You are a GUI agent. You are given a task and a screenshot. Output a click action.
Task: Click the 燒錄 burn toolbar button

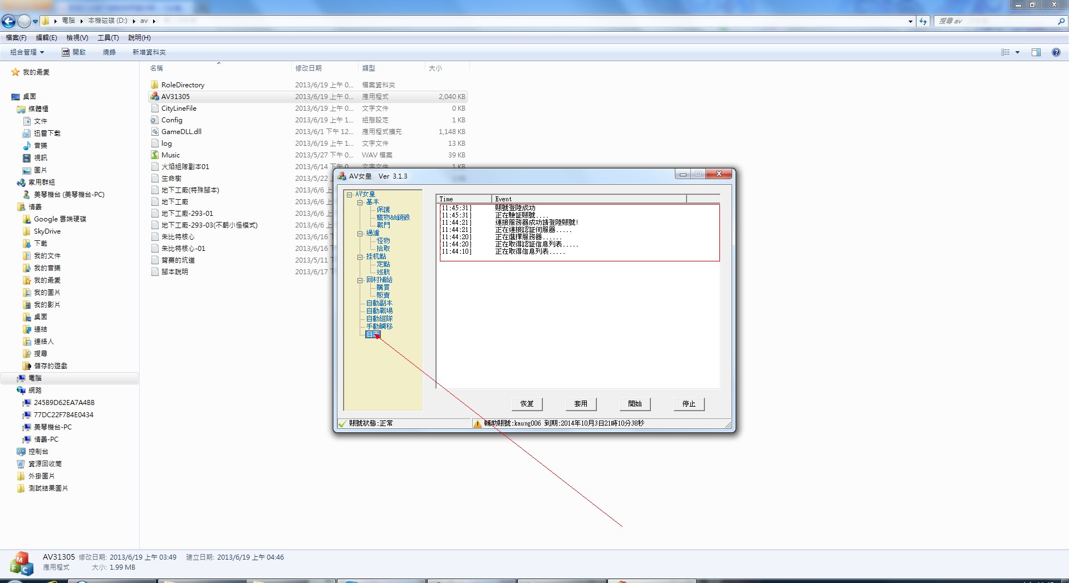[x=109, y=52]
